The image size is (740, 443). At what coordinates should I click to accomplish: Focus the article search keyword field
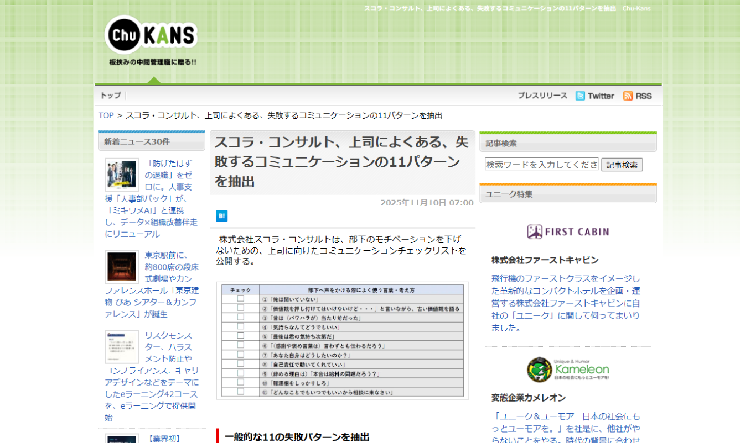tap(541, 165)
